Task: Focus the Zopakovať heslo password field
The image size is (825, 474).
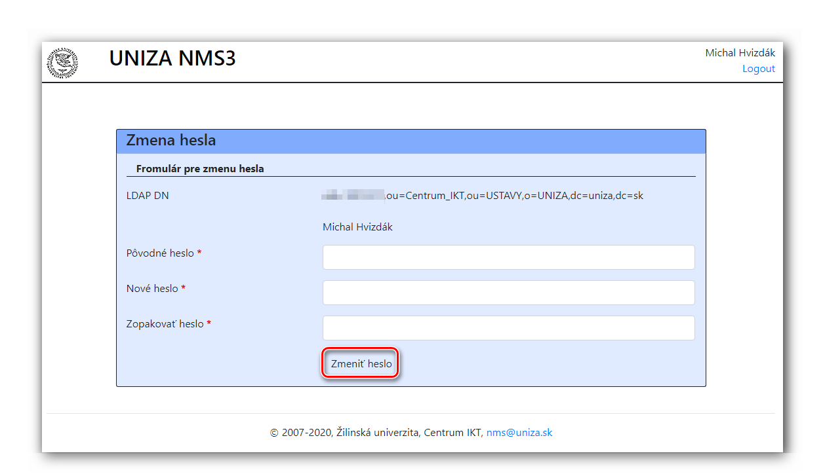Action: [x=508, y=328]
